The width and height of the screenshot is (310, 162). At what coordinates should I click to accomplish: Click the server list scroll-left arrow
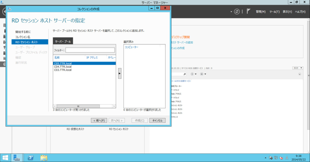click(x=55, y=106)
